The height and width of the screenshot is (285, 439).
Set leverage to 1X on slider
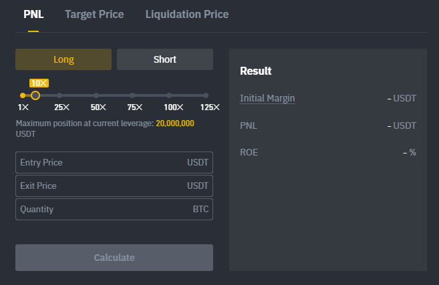(x=23, y=95)
